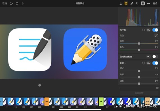160x111 pixels.
Task: Collapse the 白平衡 section chevron
Action: click(127, 30)
